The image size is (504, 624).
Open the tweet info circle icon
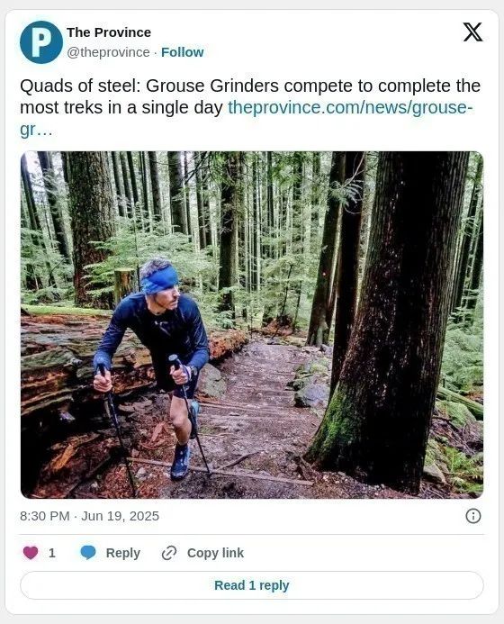coord(473,516)
